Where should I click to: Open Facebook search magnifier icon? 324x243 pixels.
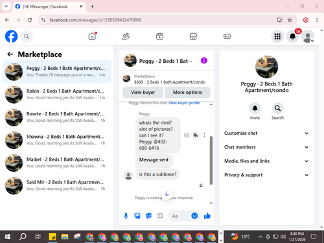point(27,36)
